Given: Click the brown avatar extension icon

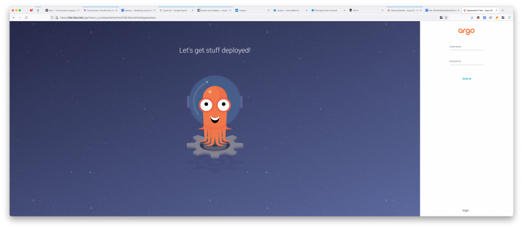Looking at the screenshot, I should pos(478,17).
